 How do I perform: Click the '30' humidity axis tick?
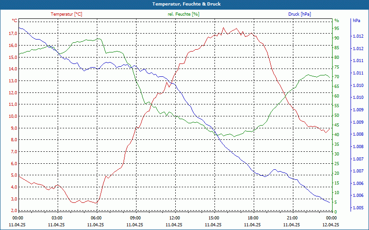[x=337, y=154]
